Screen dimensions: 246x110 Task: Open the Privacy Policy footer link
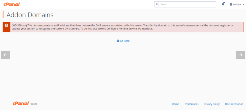[x=212, y=104]
